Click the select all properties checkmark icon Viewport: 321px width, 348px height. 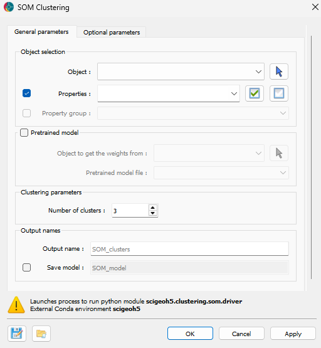pos(254,93)
